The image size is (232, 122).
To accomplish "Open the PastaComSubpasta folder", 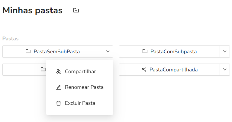I will (173, 52).
